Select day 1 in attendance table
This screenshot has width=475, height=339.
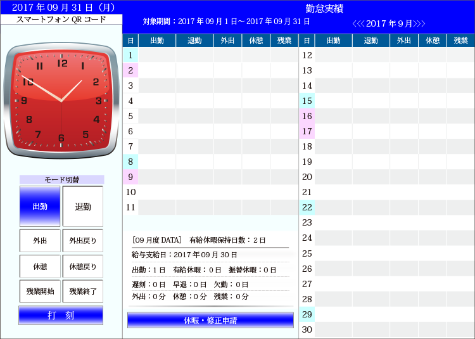(130, 55)
